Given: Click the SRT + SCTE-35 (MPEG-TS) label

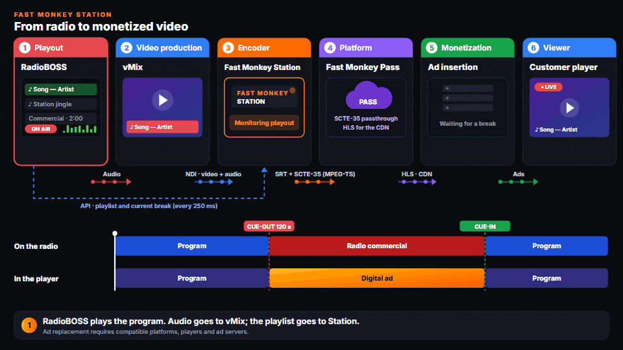Looking at the screenshot, I should [315, 174].
